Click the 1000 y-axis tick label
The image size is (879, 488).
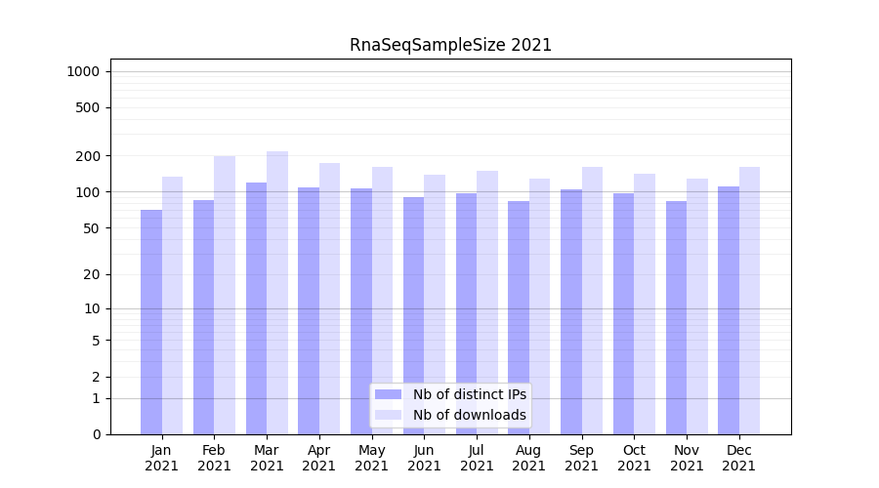[x=83, y=71]
